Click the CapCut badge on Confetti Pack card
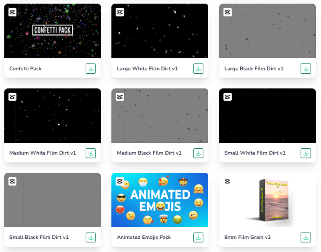Image resolution: width=321 pixels, height=252 pixels. tap(12, 12)
